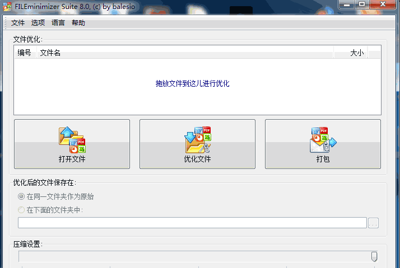Click the 打包 button
This screenshot has height=268, width=400.
(323, 144)
